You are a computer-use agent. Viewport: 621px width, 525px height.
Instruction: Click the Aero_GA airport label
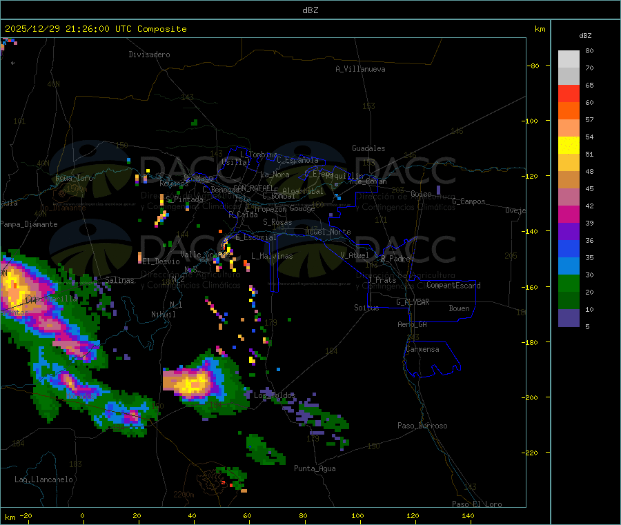pos(412,324)
